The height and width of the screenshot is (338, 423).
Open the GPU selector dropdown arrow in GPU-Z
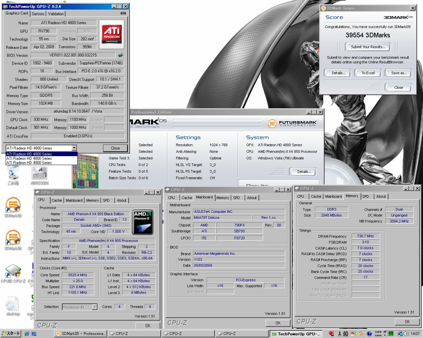pyautogui.click(x=74, y=148)
